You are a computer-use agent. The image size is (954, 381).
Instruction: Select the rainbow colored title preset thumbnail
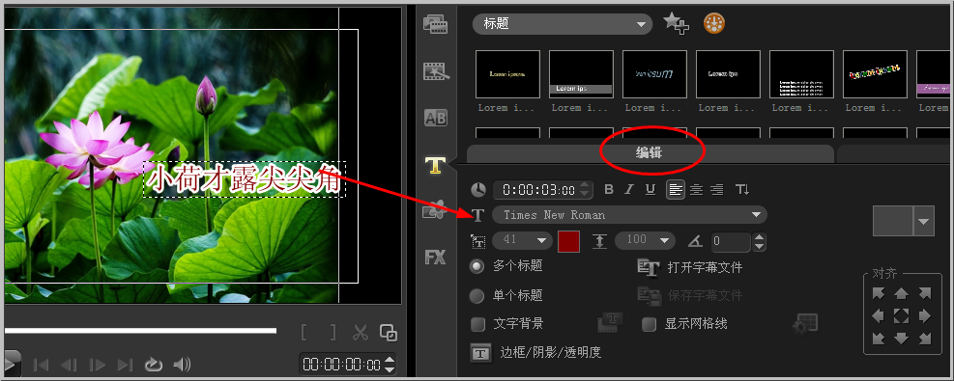tap(875, 74)
